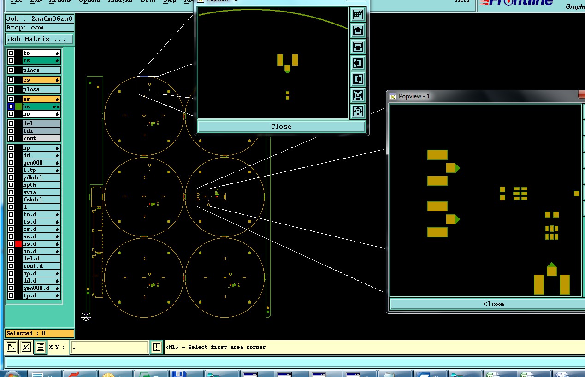Toggle the plncs layer checkbox
Screen dimensions: 585x377
(x=11, y=71)
